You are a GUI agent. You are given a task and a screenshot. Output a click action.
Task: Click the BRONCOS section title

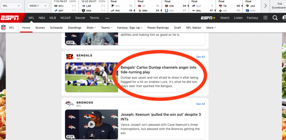click(x=85, y=103)
